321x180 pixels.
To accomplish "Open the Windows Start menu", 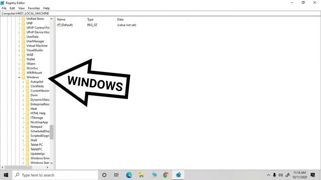I will [x=6, y=175].
